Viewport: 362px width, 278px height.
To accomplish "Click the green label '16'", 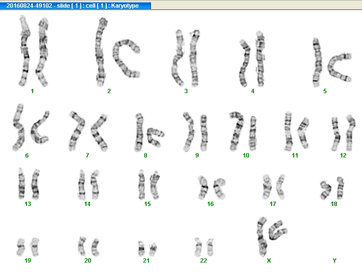I will click(210, 204).
